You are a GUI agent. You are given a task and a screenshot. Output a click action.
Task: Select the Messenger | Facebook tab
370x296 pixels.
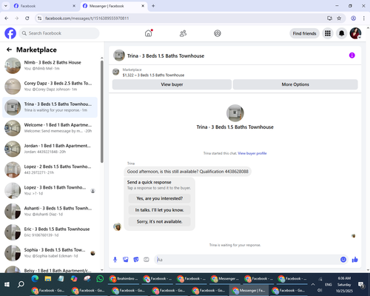pyautogui.click(x=113, y=6)
